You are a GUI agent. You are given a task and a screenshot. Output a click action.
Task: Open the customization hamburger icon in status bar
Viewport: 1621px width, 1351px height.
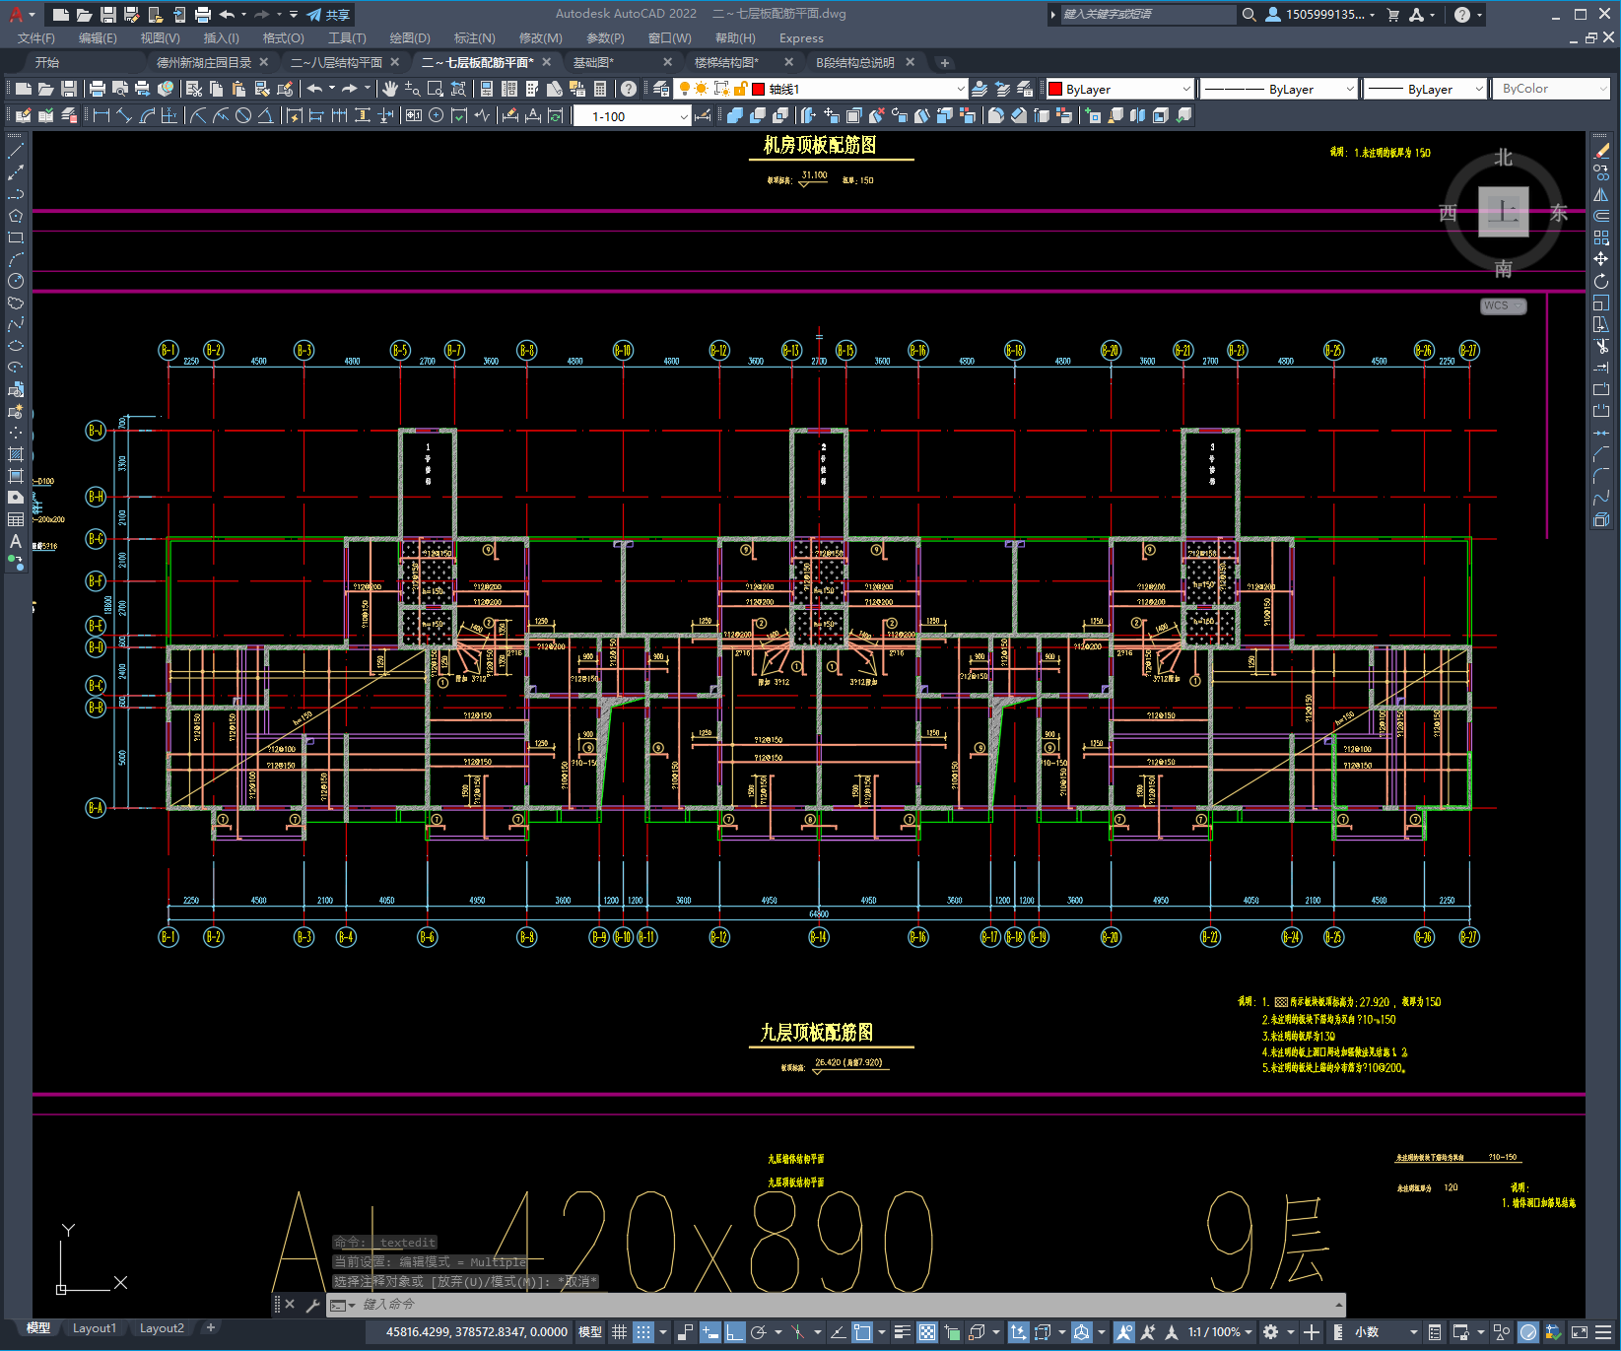pos(1605,1332)
